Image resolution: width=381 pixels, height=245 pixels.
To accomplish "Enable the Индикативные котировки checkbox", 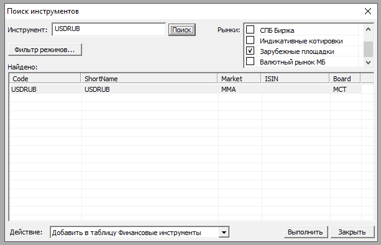I will click(x=250, y=40).
